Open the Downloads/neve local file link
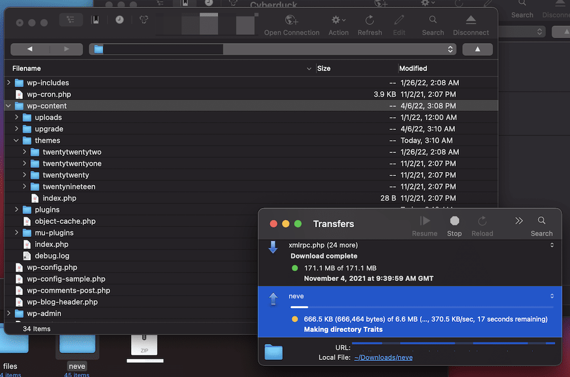This screenshot has height=377, width=570. (x=383, y=357)
